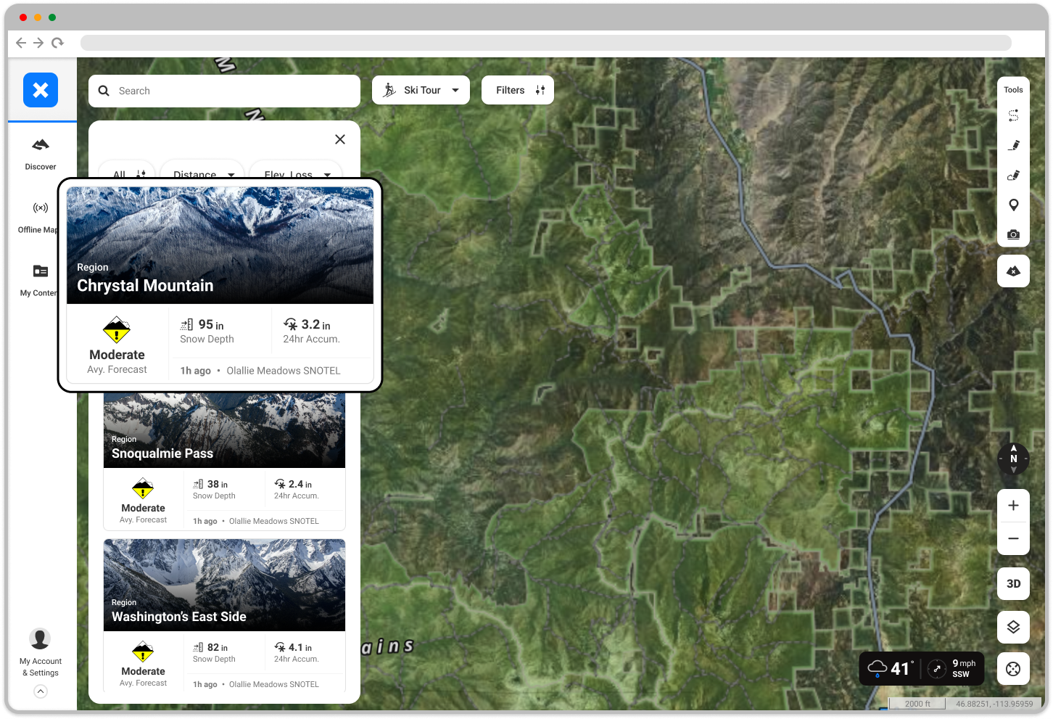The height and width of the screenshot is (719, 1053).
Task: Open the Distance filter dropdown
Action: (x=202, y=171)
